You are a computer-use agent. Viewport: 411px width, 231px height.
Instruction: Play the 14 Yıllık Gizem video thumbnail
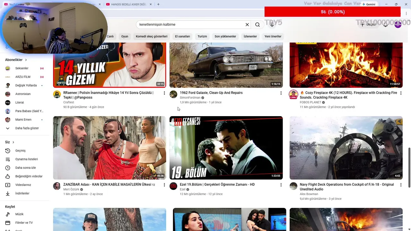click(109, 65)
